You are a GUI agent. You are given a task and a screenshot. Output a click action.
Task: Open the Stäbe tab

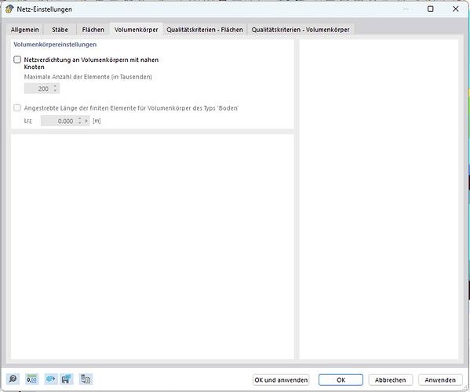coord(60,30)
